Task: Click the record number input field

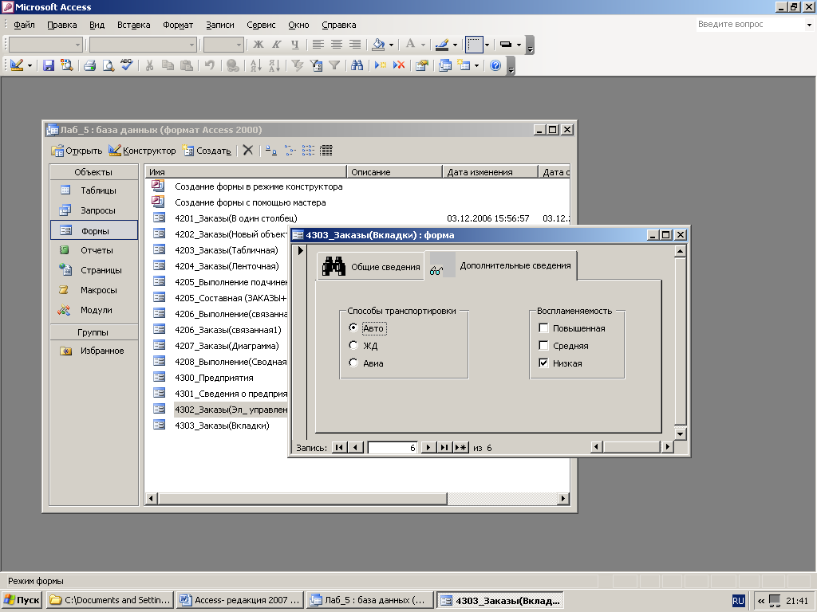Action: click(393, 448)
